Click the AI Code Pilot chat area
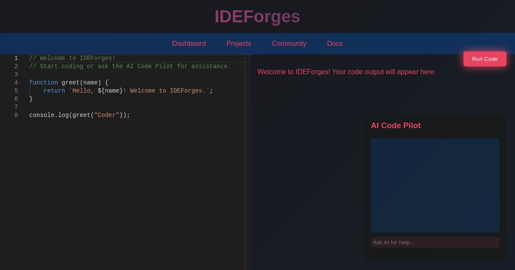The width and height of the screenshot is (515, 270). coord(435,186)
